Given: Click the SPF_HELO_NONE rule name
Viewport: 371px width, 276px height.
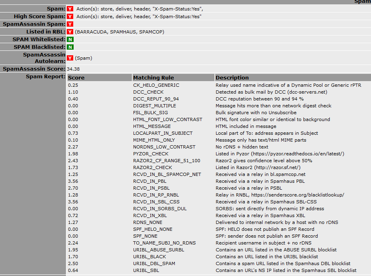Looking at the screenshot, I should pyautogui.click(x=153, y=229).
